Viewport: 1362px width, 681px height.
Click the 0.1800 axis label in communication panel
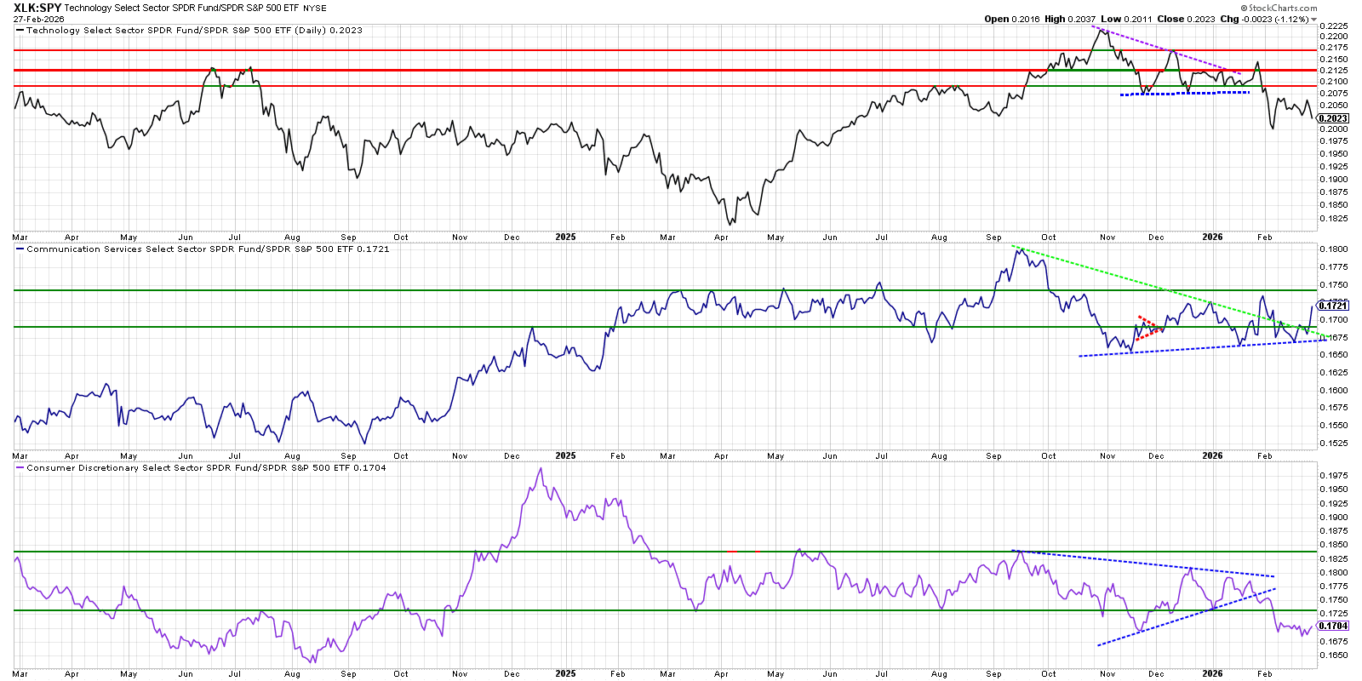pyautogui.click(x=1334, y=249)
